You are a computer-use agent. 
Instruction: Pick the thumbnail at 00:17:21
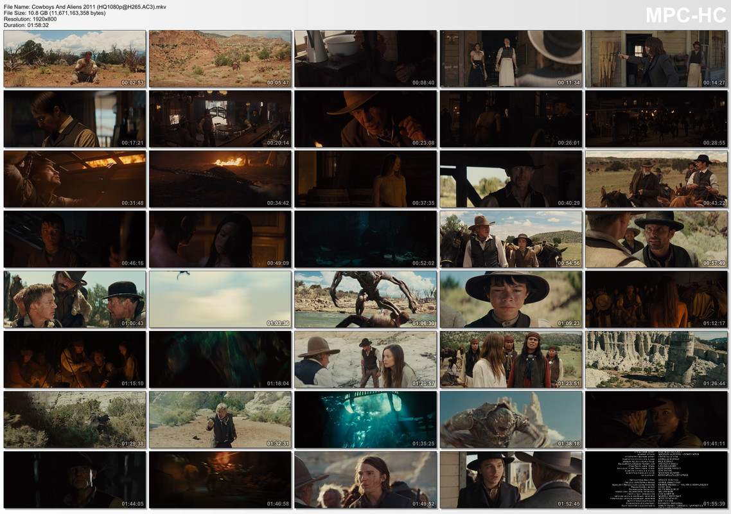click(75, 119)
